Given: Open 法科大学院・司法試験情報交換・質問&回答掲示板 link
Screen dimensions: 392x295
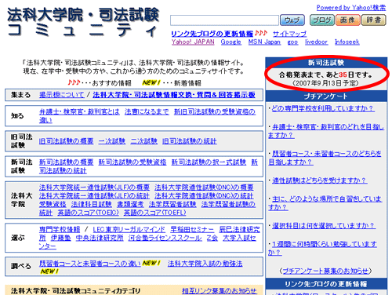Looking at the screenshot, I should 174,95.
